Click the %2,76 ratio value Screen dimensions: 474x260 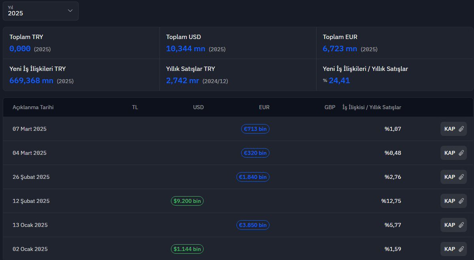point(393,177)
